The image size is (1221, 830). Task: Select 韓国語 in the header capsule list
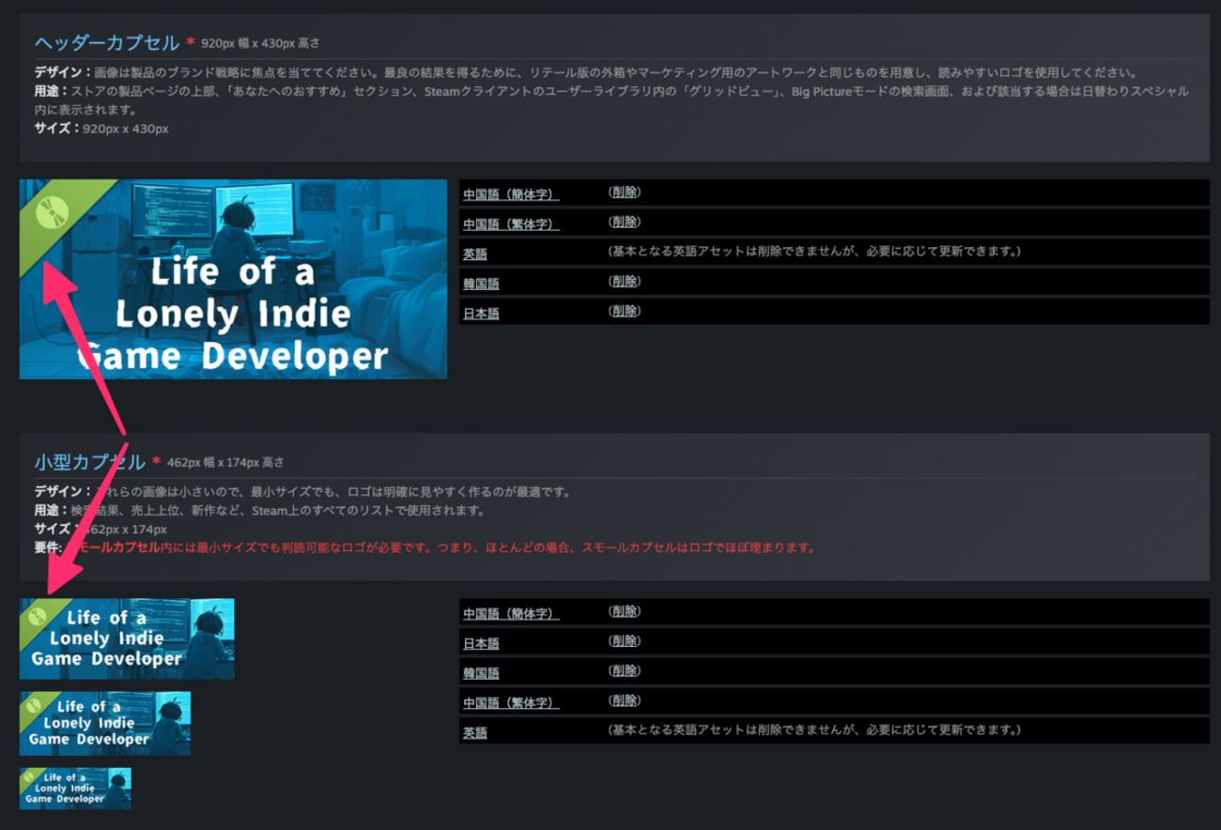click(481, 284)
